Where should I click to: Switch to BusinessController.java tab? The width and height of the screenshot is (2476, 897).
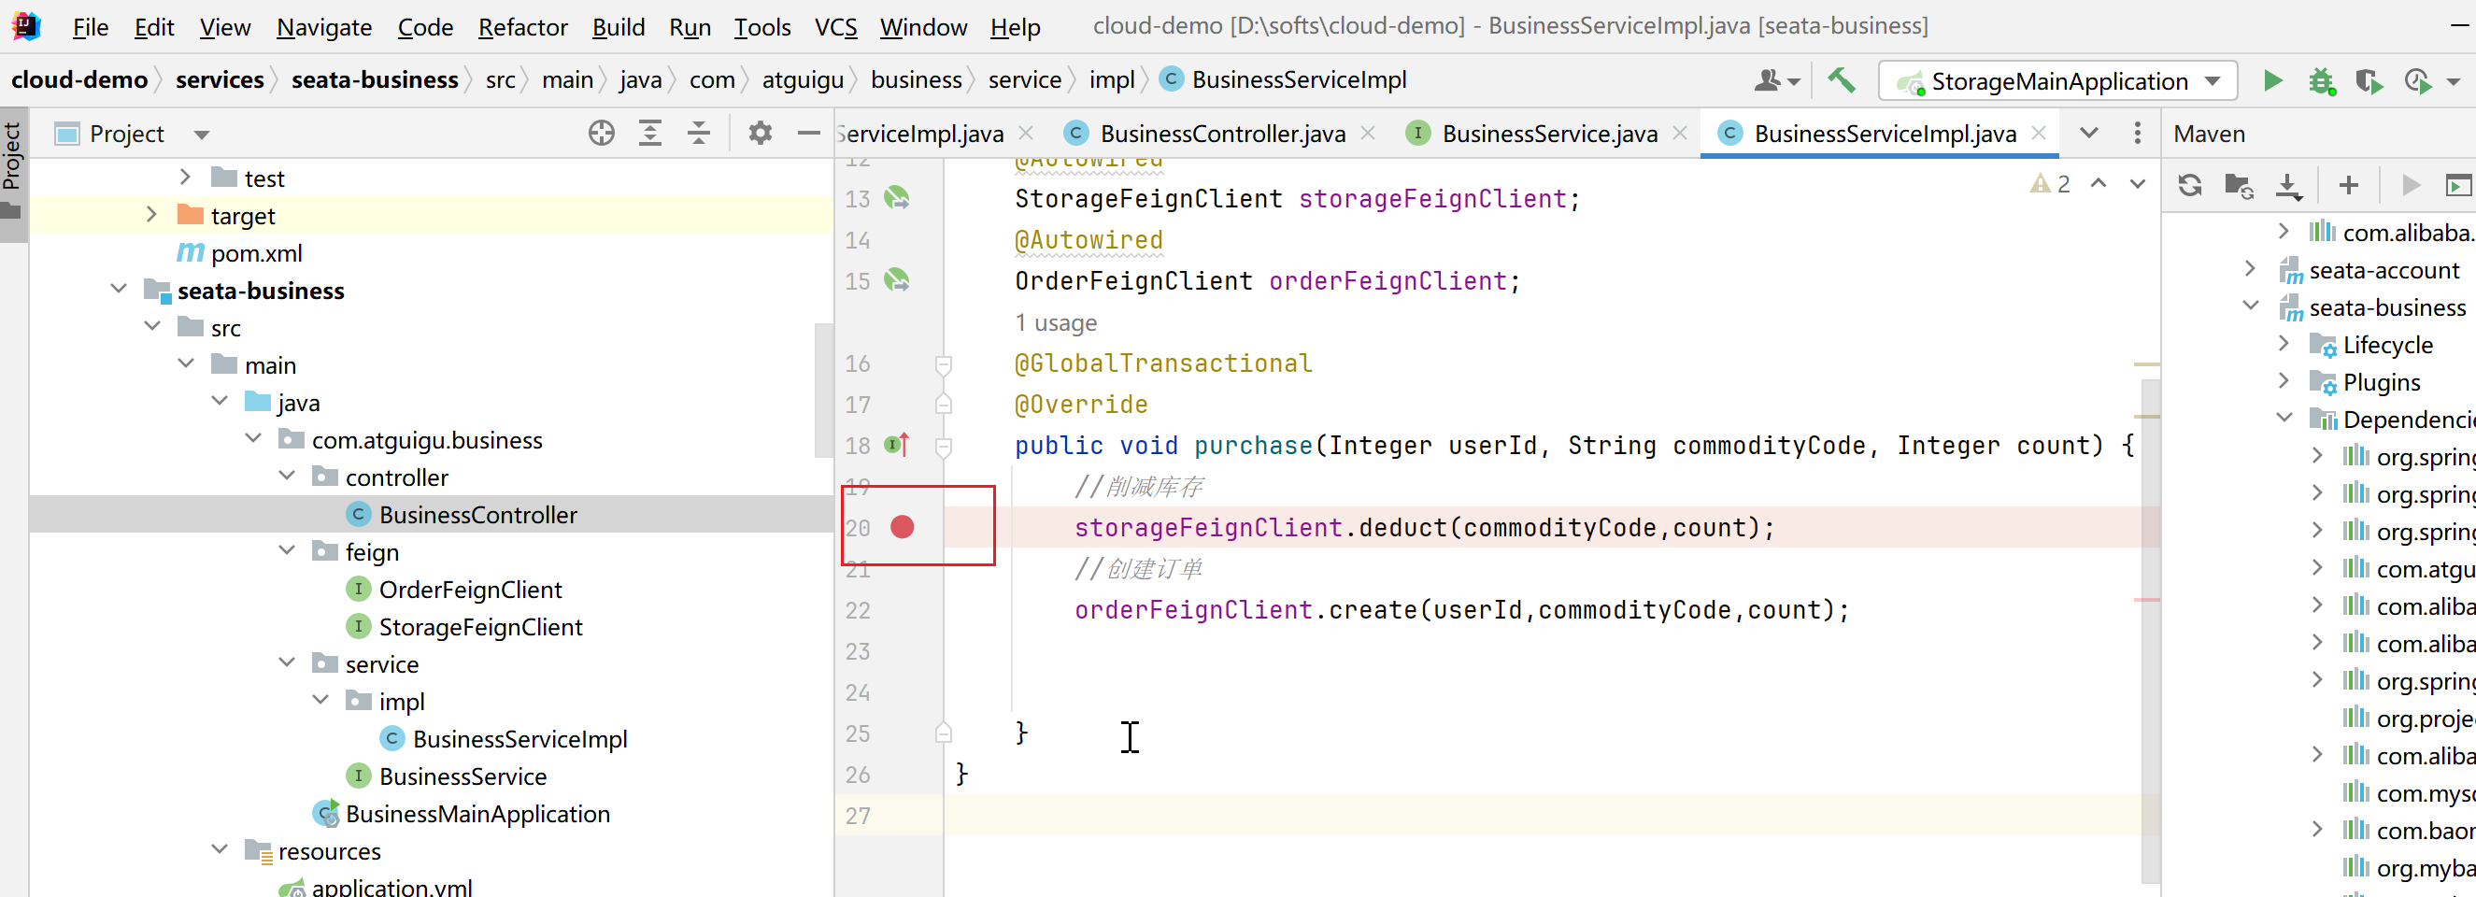[x=1222, y=134]
